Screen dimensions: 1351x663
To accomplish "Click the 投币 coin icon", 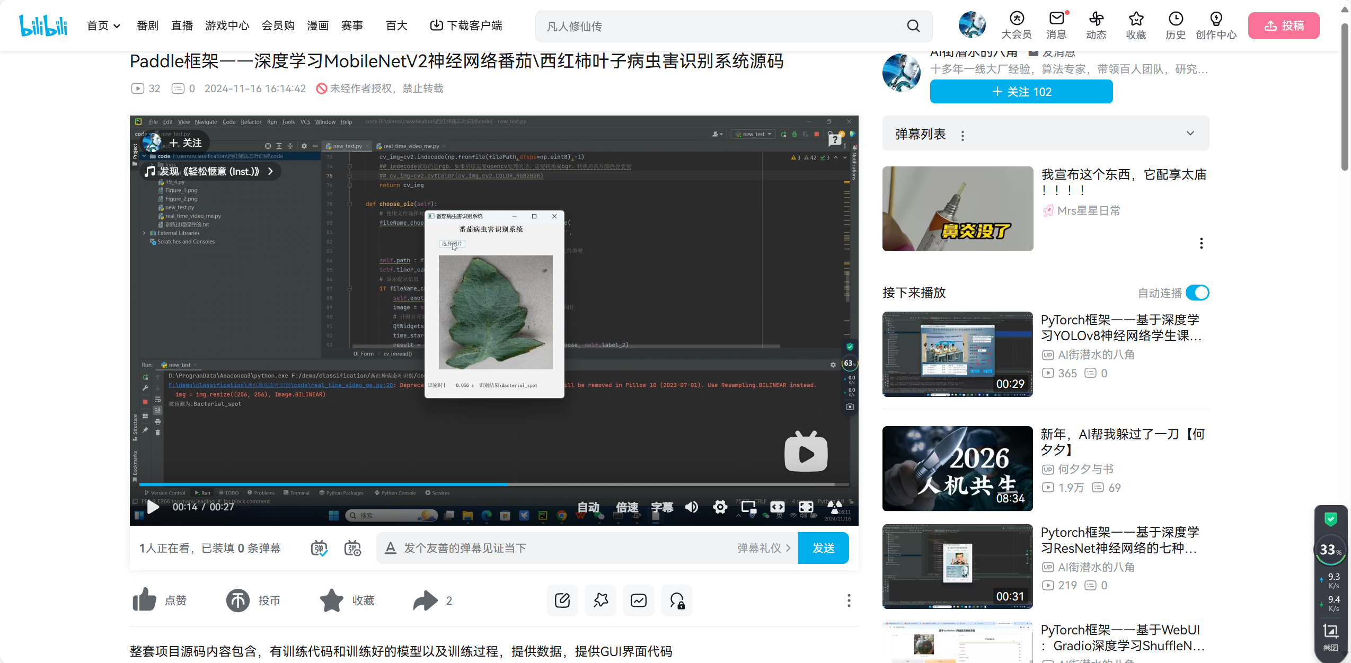I will [x=238, y=600].
